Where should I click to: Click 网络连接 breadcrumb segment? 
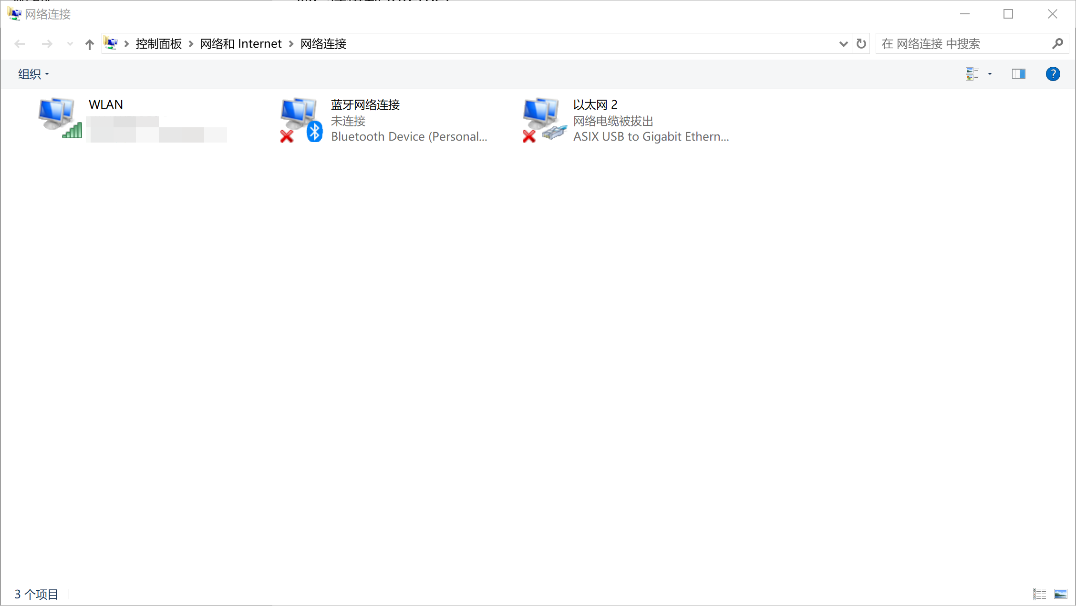click(x=323, y=44)
